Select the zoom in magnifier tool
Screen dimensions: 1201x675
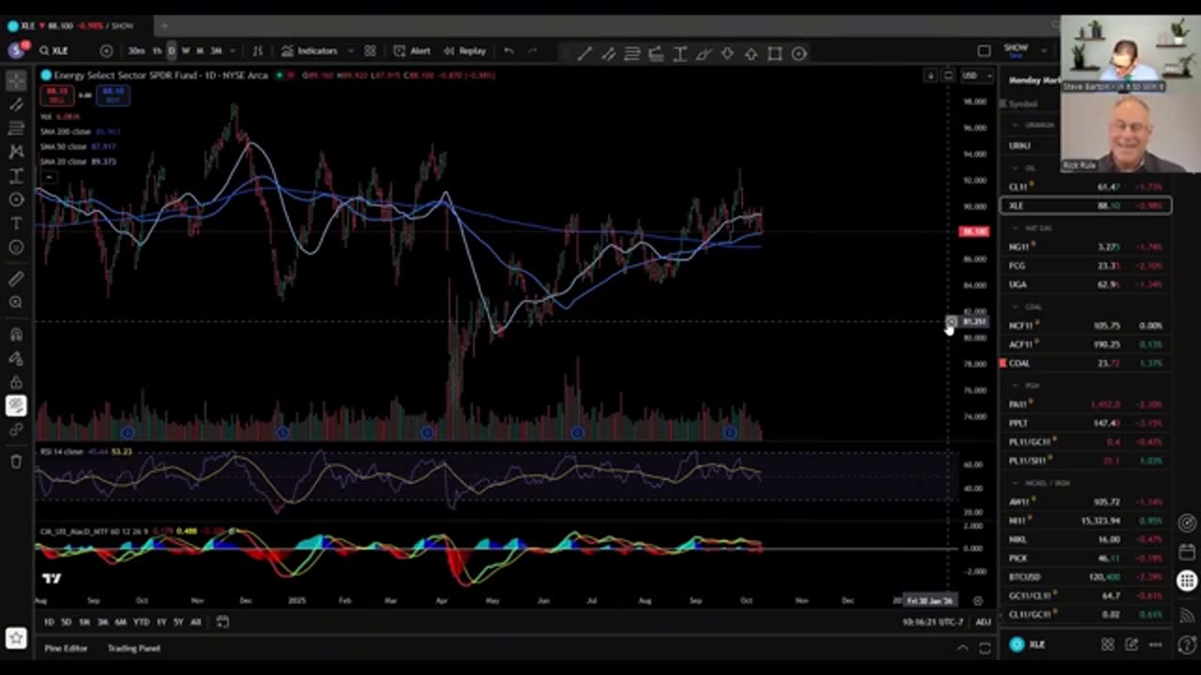(16, 302)
